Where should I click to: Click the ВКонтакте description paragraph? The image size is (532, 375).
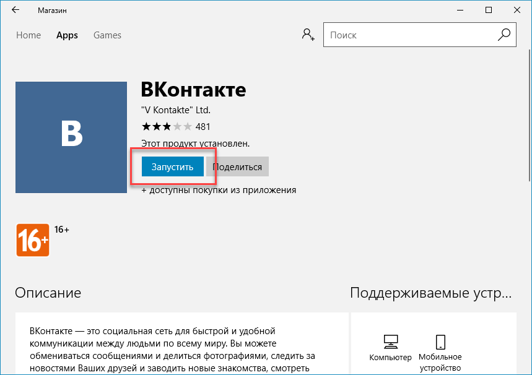tap(172, 350)
